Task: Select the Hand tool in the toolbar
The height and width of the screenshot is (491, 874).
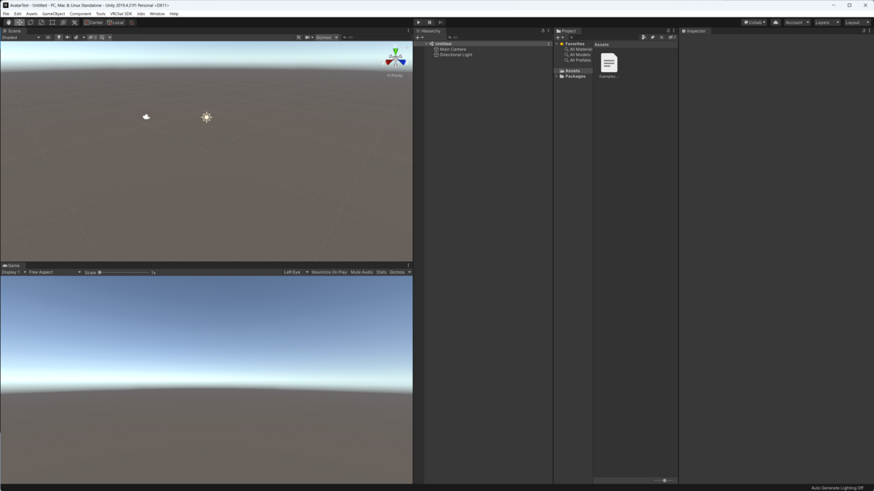Action: [9, 23]
